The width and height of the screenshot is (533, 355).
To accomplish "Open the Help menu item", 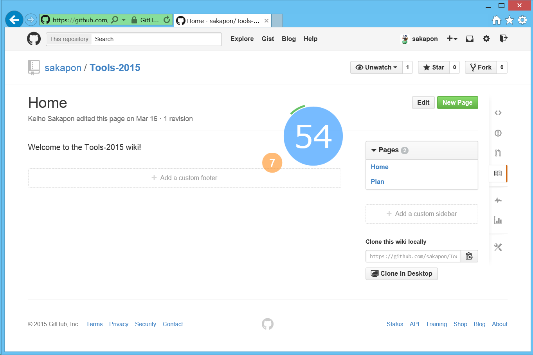I will (x=310, y=39).
